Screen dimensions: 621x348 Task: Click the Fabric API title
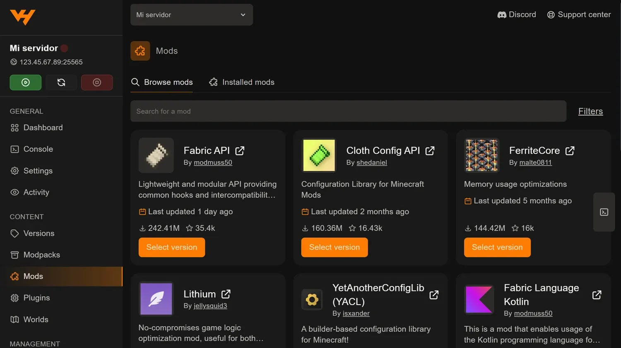207,150
